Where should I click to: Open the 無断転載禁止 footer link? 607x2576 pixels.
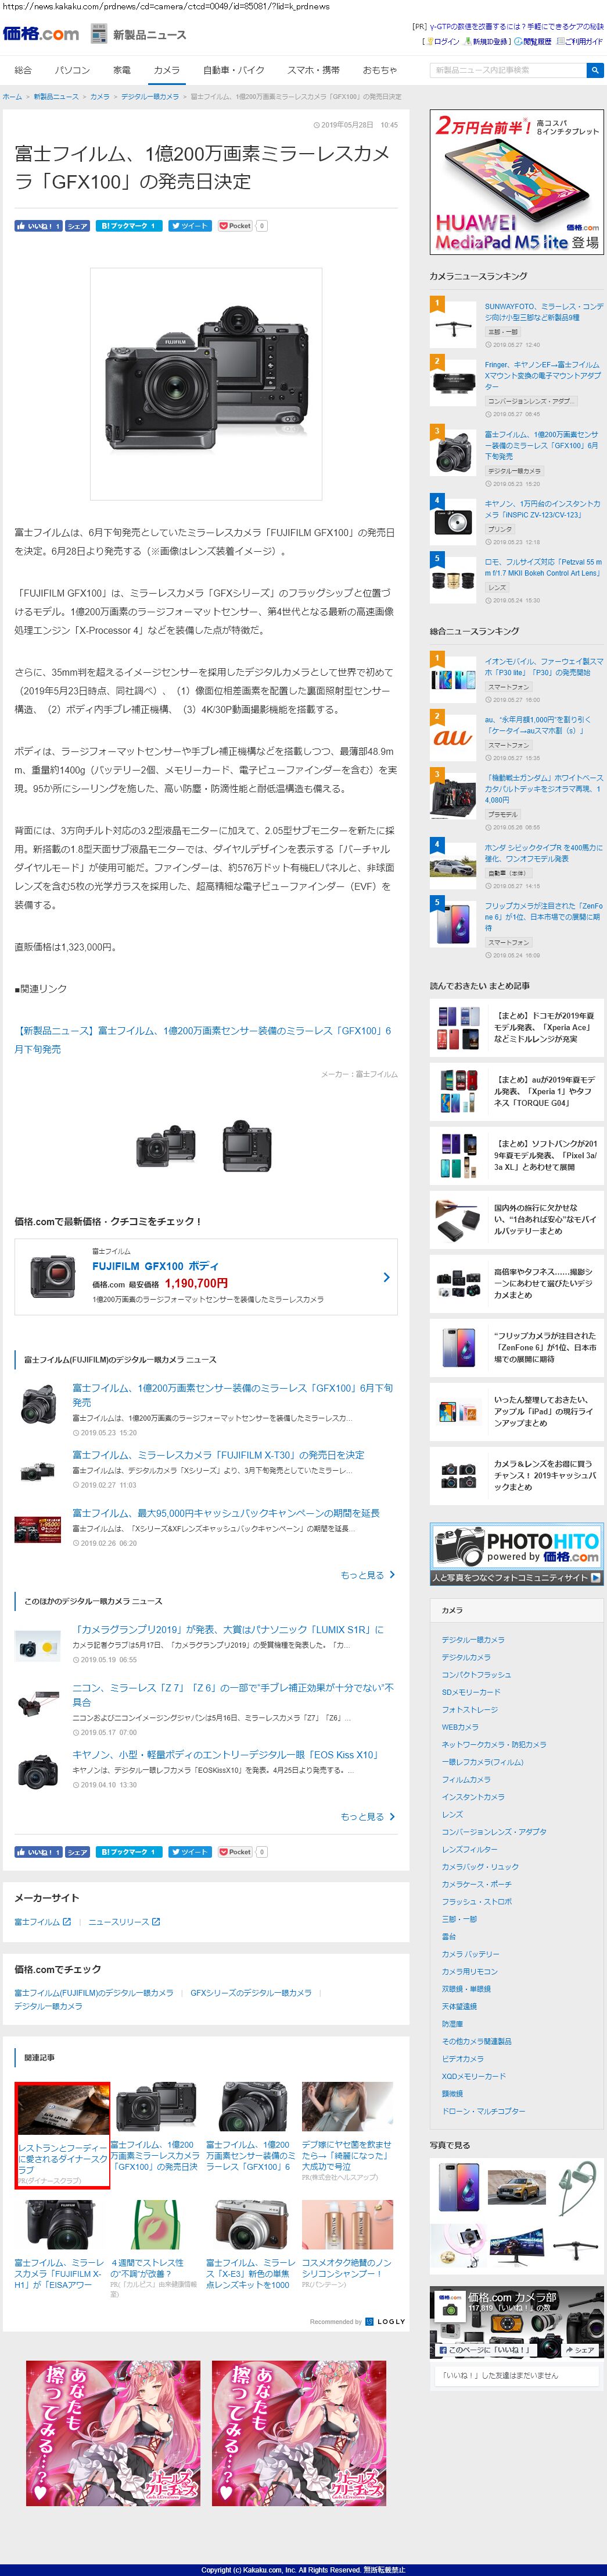[x=385, y=2569]
